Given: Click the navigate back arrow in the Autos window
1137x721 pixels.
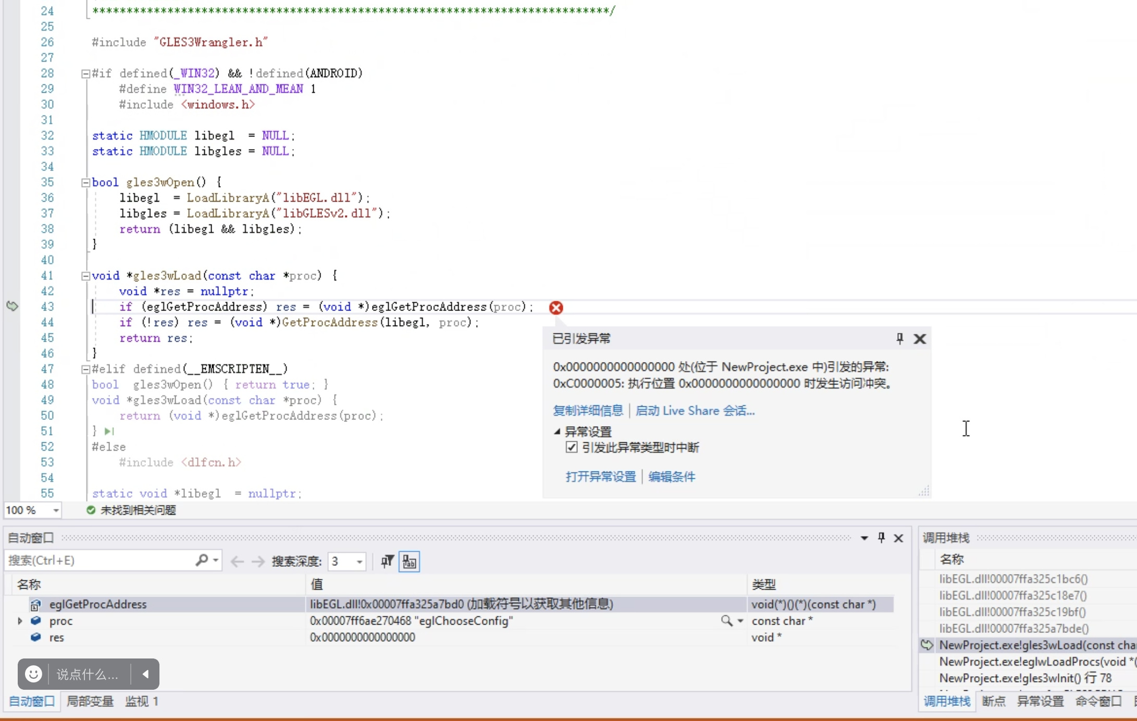Looking at the screenshot, I should tap(237, 561).
